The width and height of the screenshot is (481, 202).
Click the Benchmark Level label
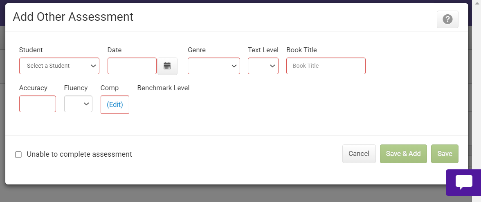163,88
